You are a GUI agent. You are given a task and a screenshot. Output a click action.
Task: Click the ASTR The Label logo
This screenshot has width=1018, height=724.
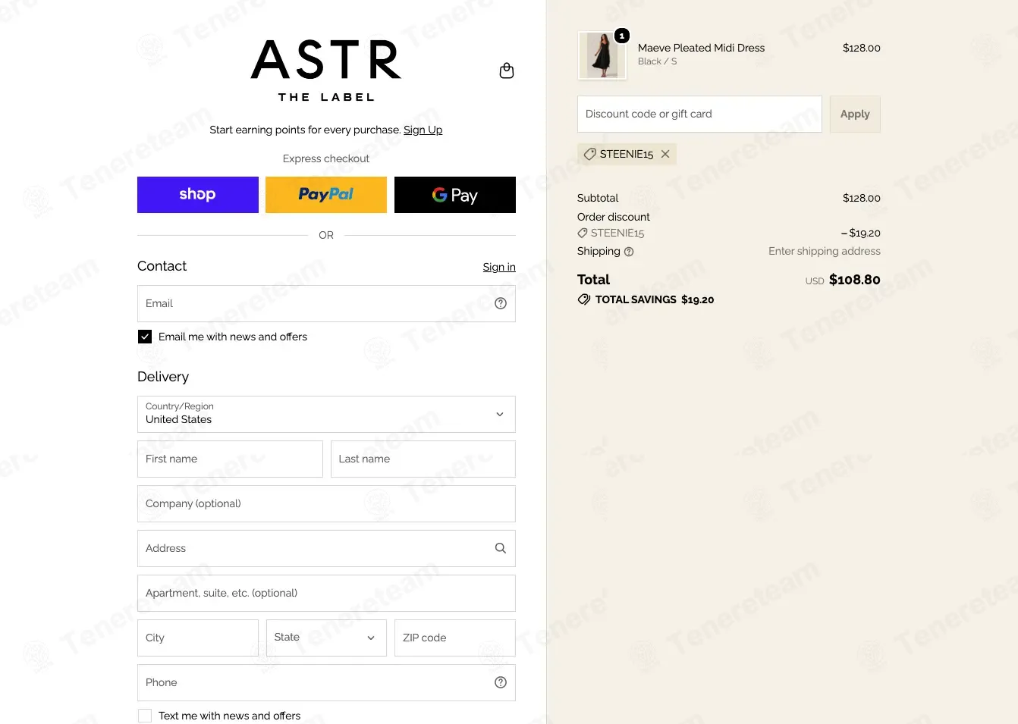(x=326, y=71)
